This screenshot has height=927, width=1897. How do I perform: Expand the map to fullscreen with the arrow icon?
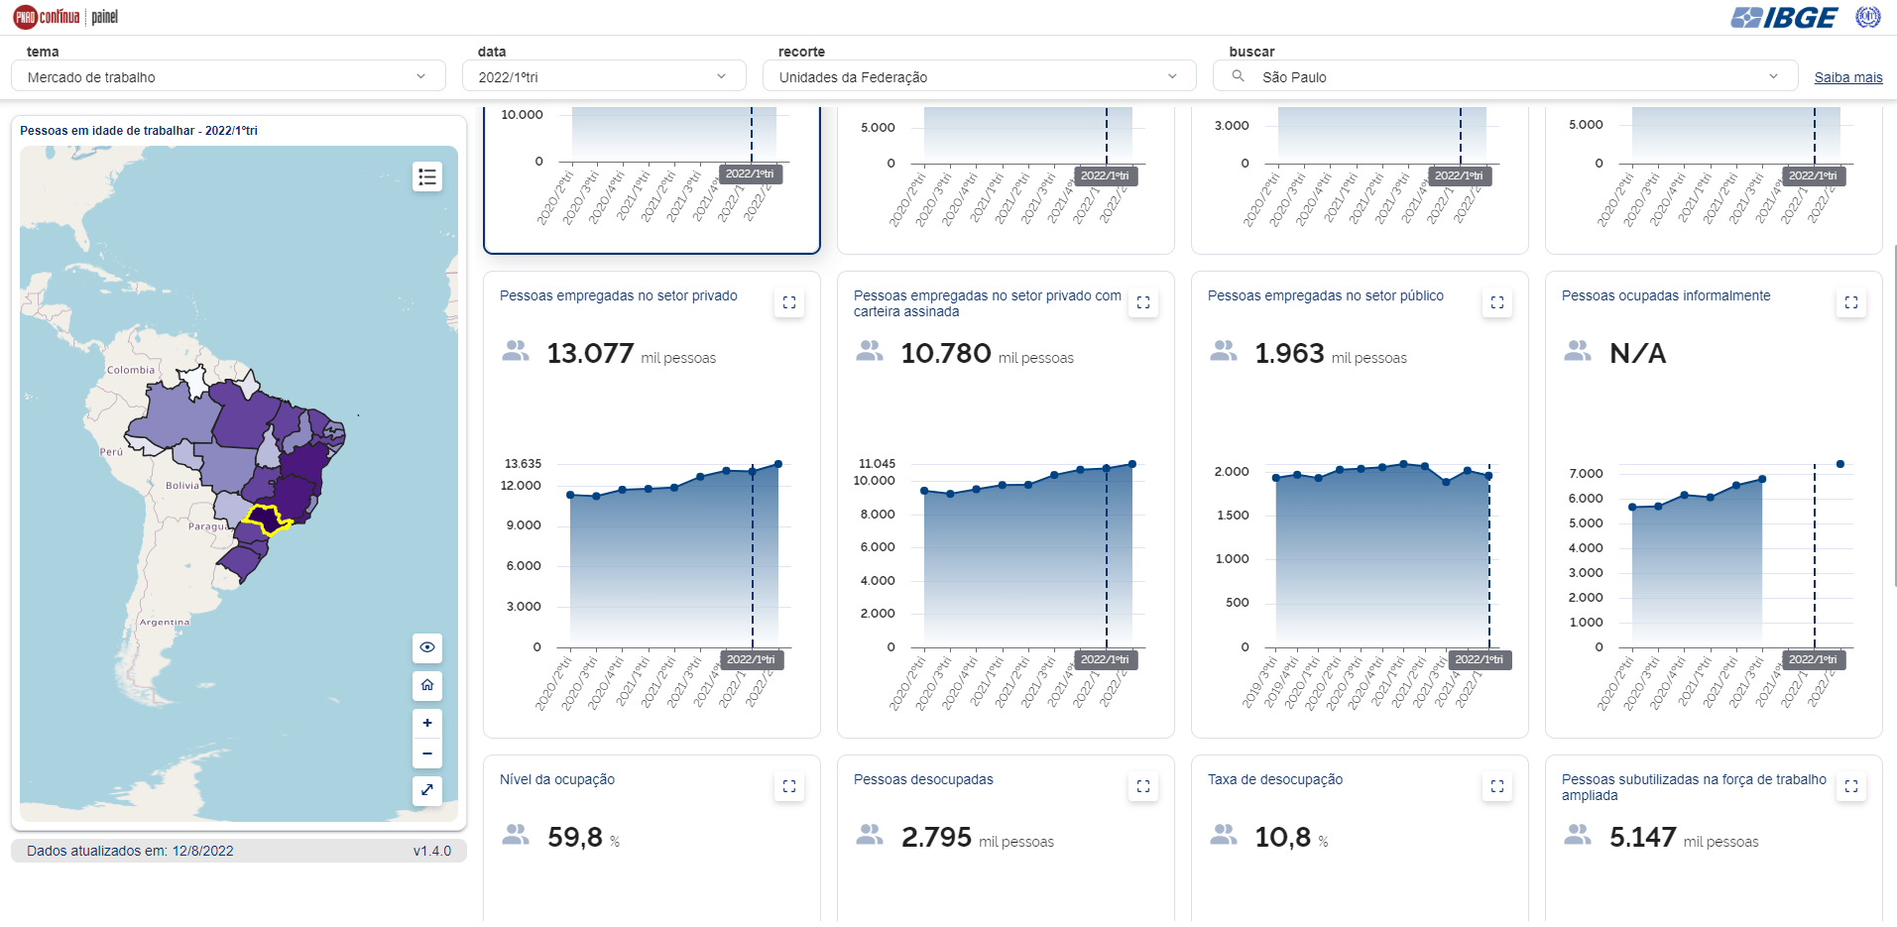[427, 790]
